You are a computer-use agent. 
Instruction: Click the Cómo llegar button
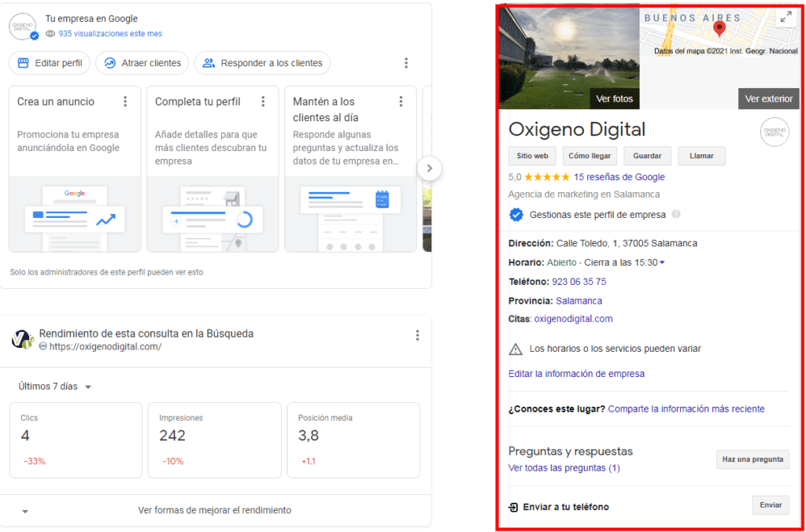[590, 156]
